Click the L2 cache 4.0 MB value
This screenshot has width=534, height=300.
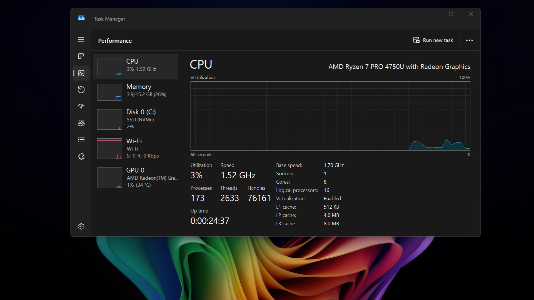[331, 215]
